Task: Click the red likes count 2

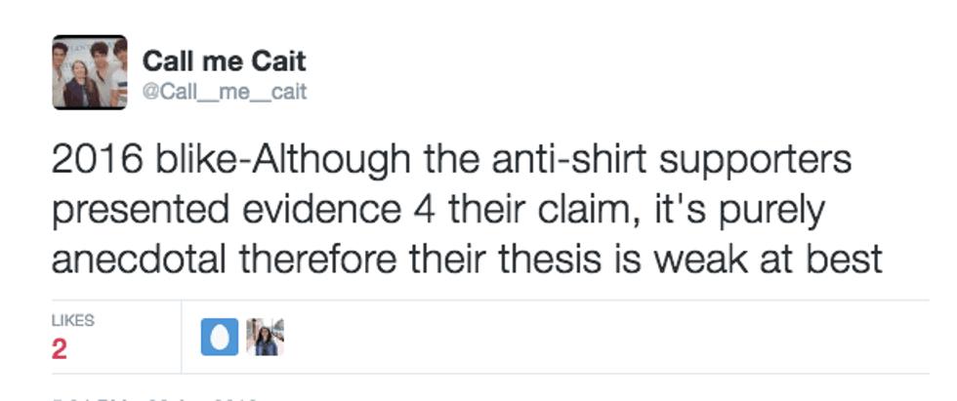Action: point(60,349)
